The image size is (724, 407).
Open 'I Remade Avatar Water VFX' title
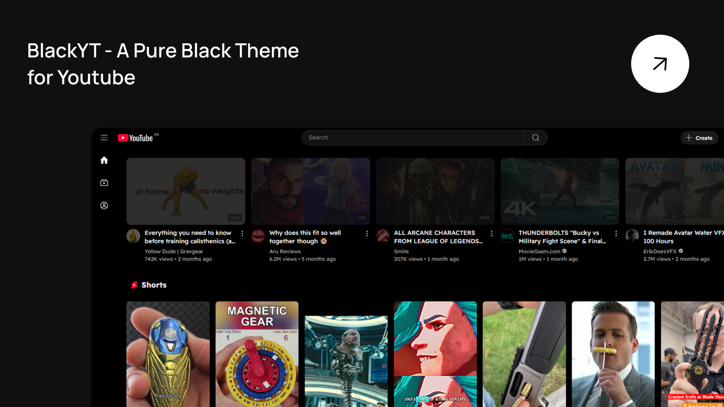tap(683, 237)
